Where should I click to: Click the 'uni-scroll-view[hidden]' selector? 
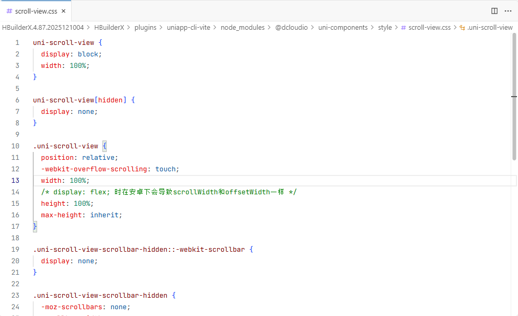click(79, 100)
